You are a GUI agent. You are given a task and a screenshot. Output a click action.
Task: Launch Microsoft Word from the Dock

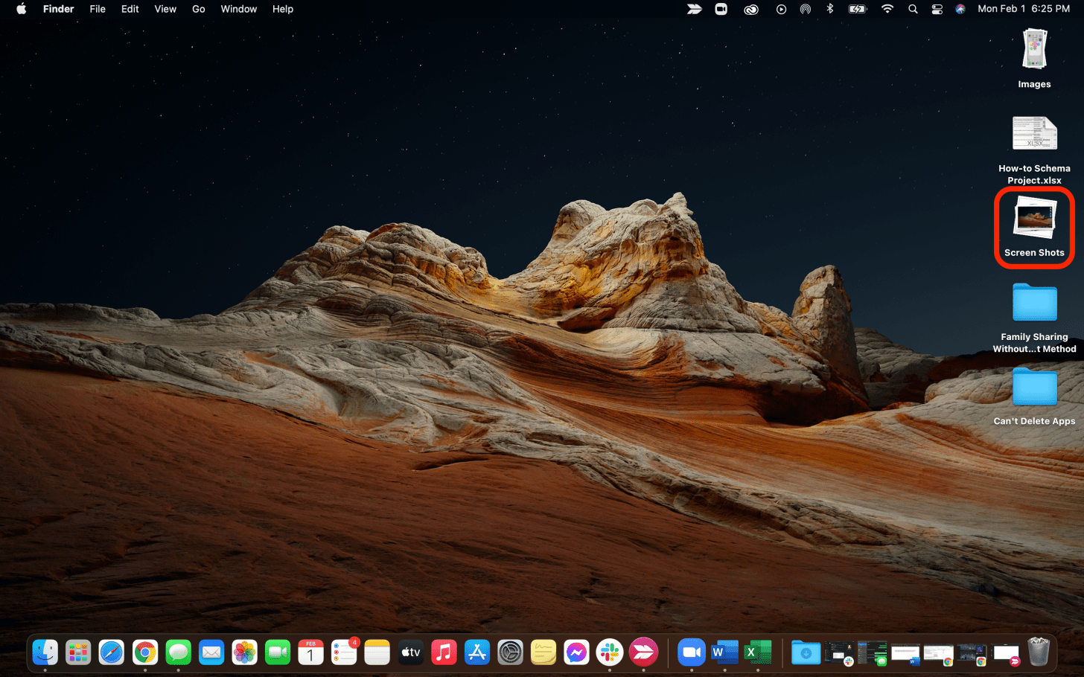click(724, 652)
